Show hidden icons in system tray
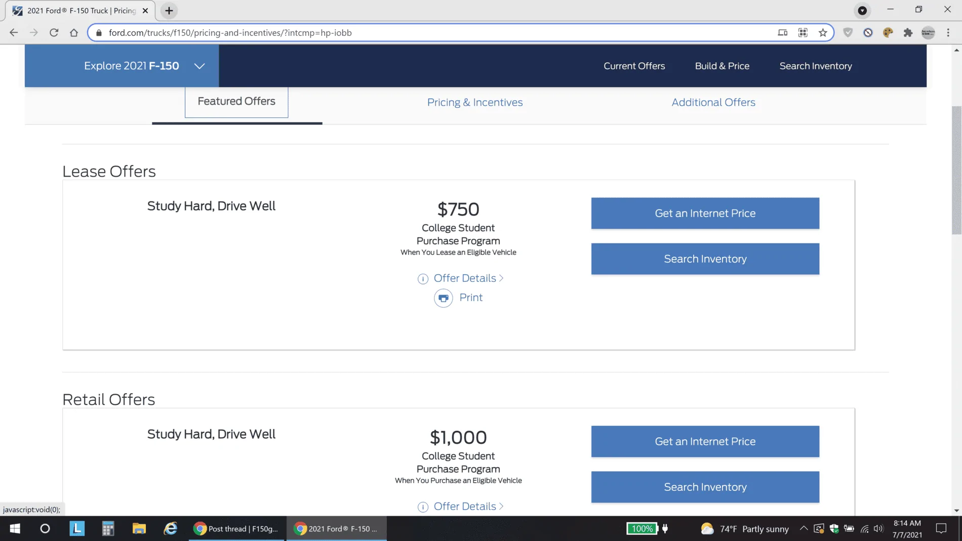The image size is (962, 541). click(x=804, y=528)
